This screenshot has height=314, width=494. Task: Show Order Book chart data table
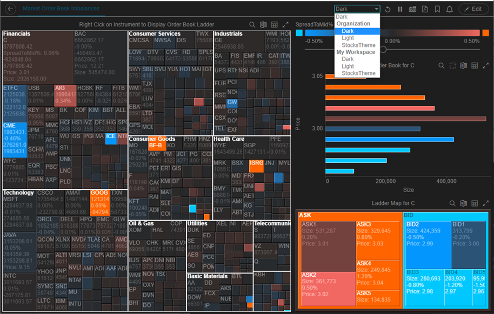click(475, 65)
